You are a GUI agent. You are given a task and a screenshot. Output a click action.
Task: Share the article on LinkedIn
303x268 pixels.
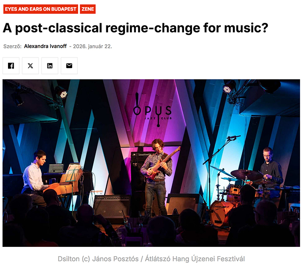pos(50,66)
